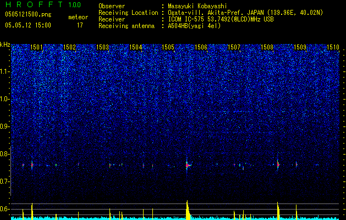Click observer name Masayuki Kobayashi
This screenshot has width=346, height=220.
coord(197,6)
